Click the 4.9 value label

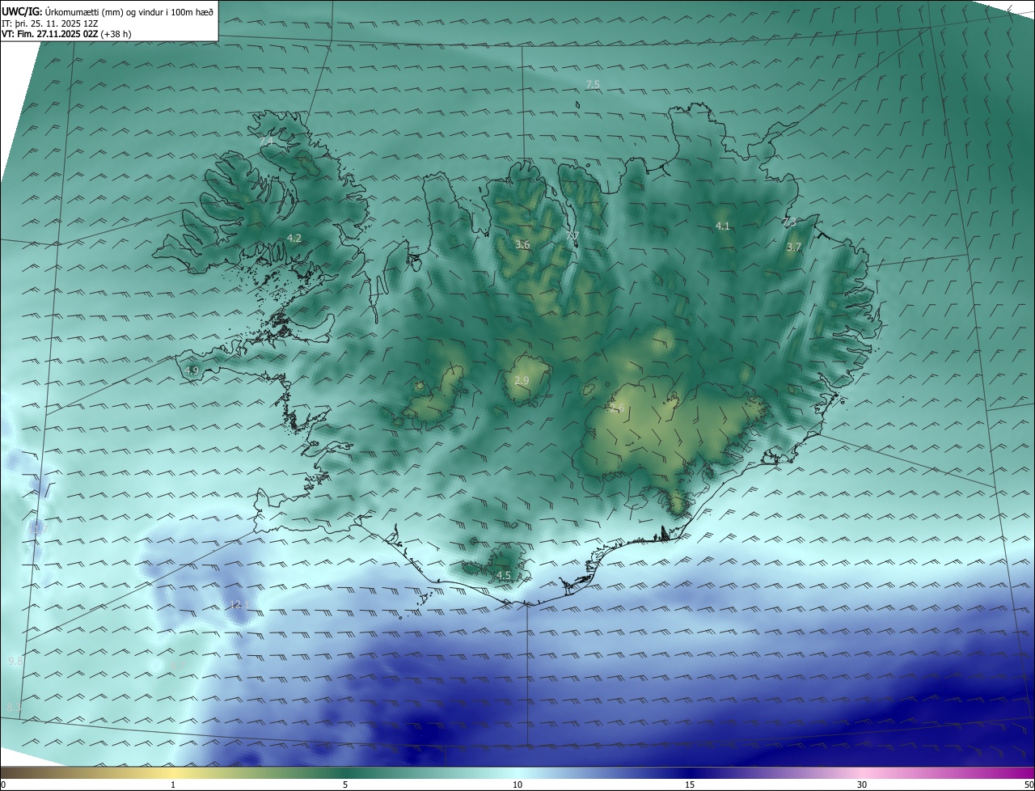[x=192, y=370]
